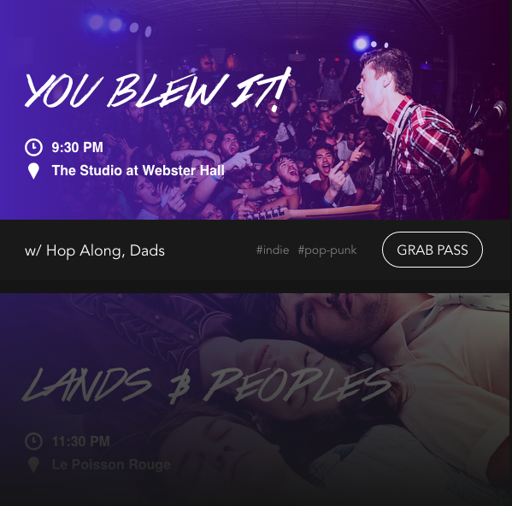
Task: Click the clock icon beside 11:30 PM
Action: tap(33, 441)
